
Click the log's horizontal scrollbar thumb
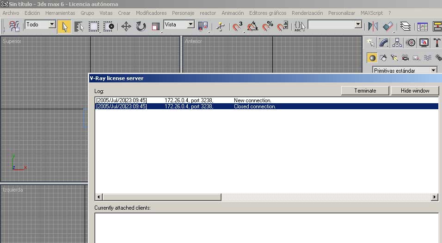point(162,197)
